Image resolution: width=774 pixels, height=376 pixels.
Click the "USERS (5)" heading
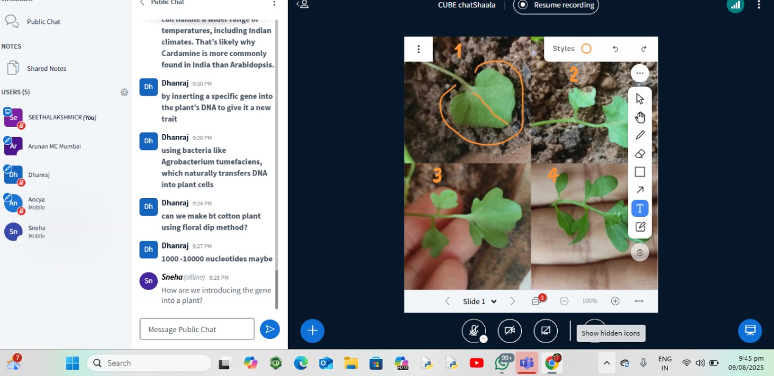pyautogui.click(x=16, y=92)
